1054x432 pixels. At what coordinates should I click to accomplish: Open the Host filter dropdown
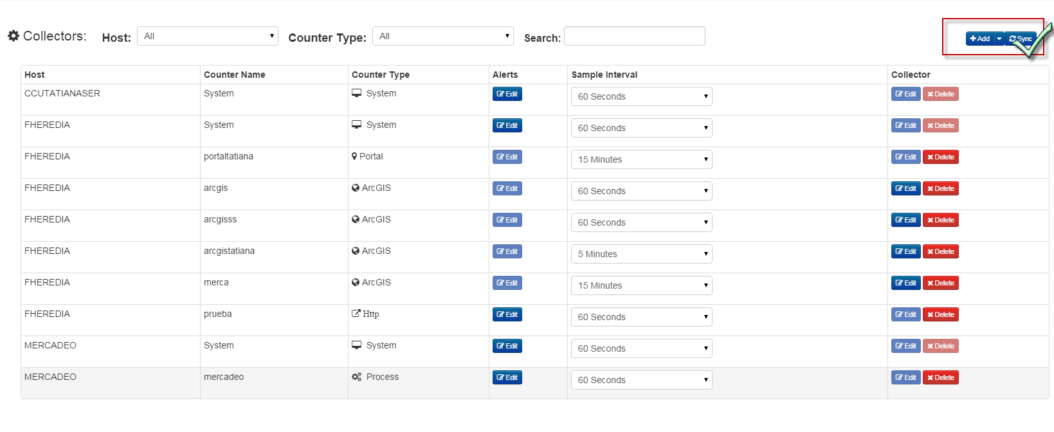[x=208, y=36]
